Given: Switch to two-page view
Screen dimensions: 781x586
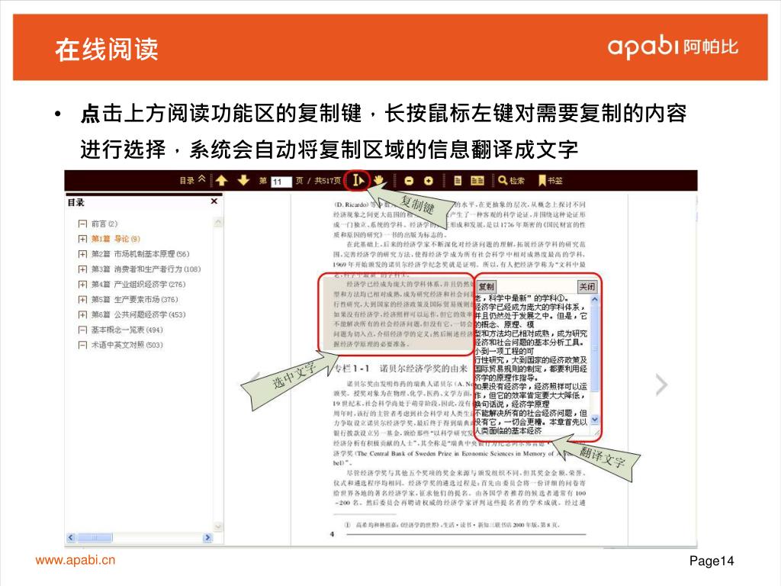Looking at the screenshot, I should [x=477, y=180].
